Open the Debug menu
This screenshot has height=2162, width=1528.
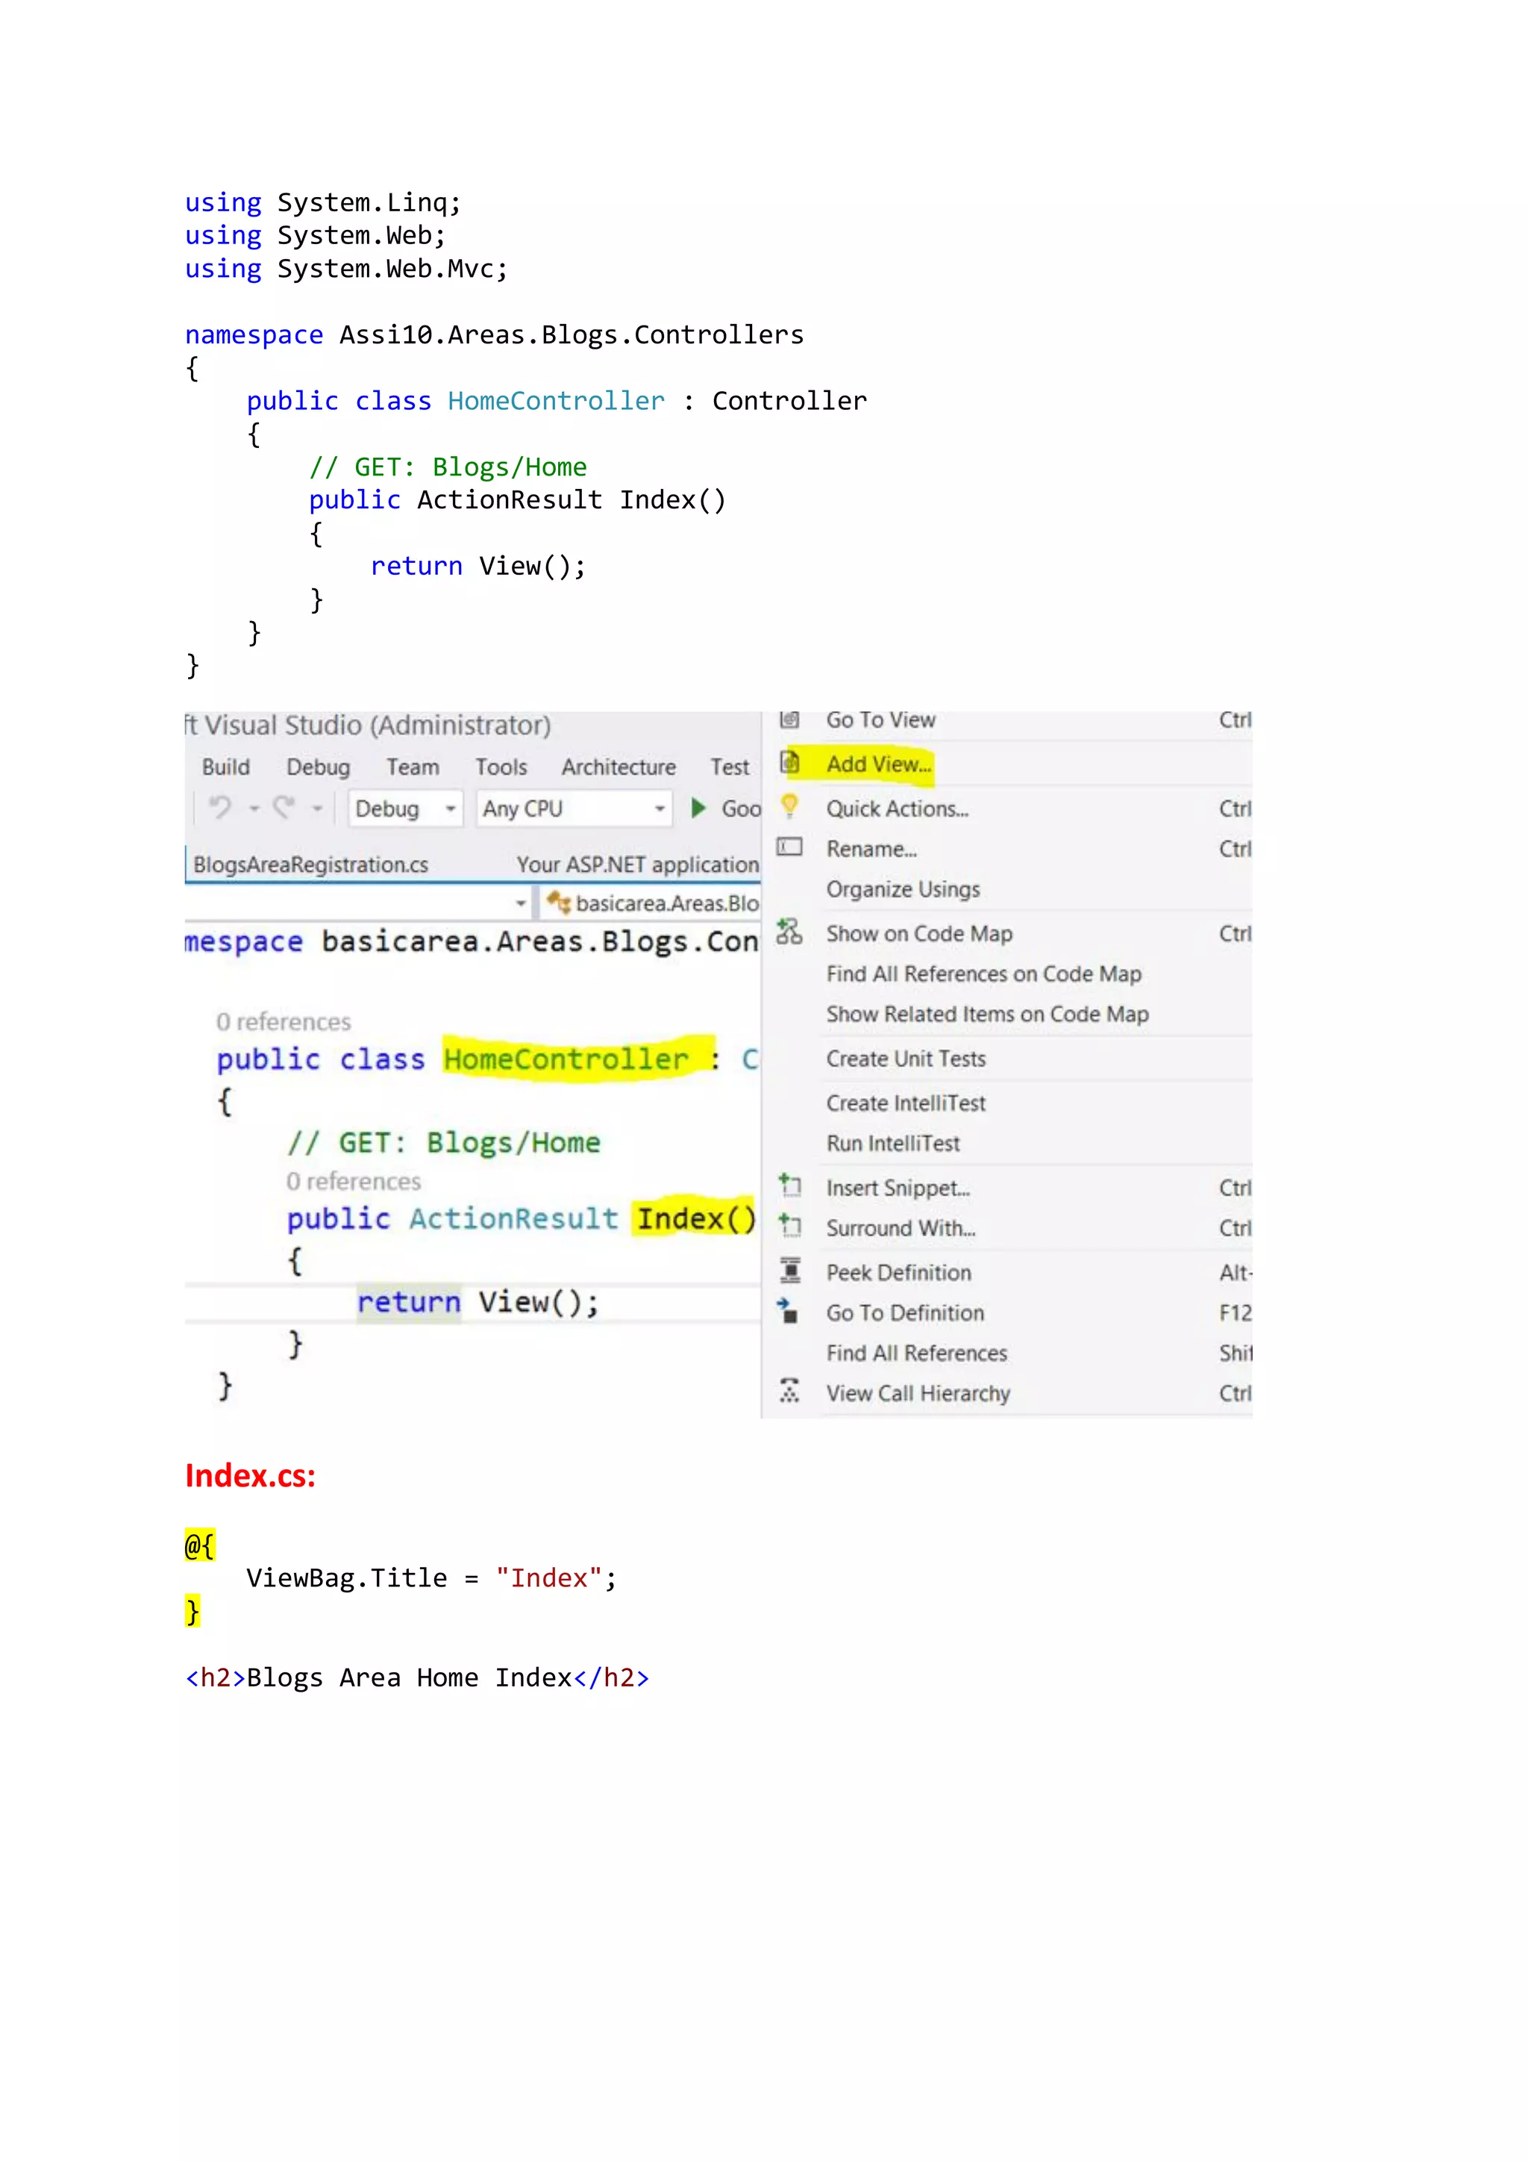[x=318, y=767]
